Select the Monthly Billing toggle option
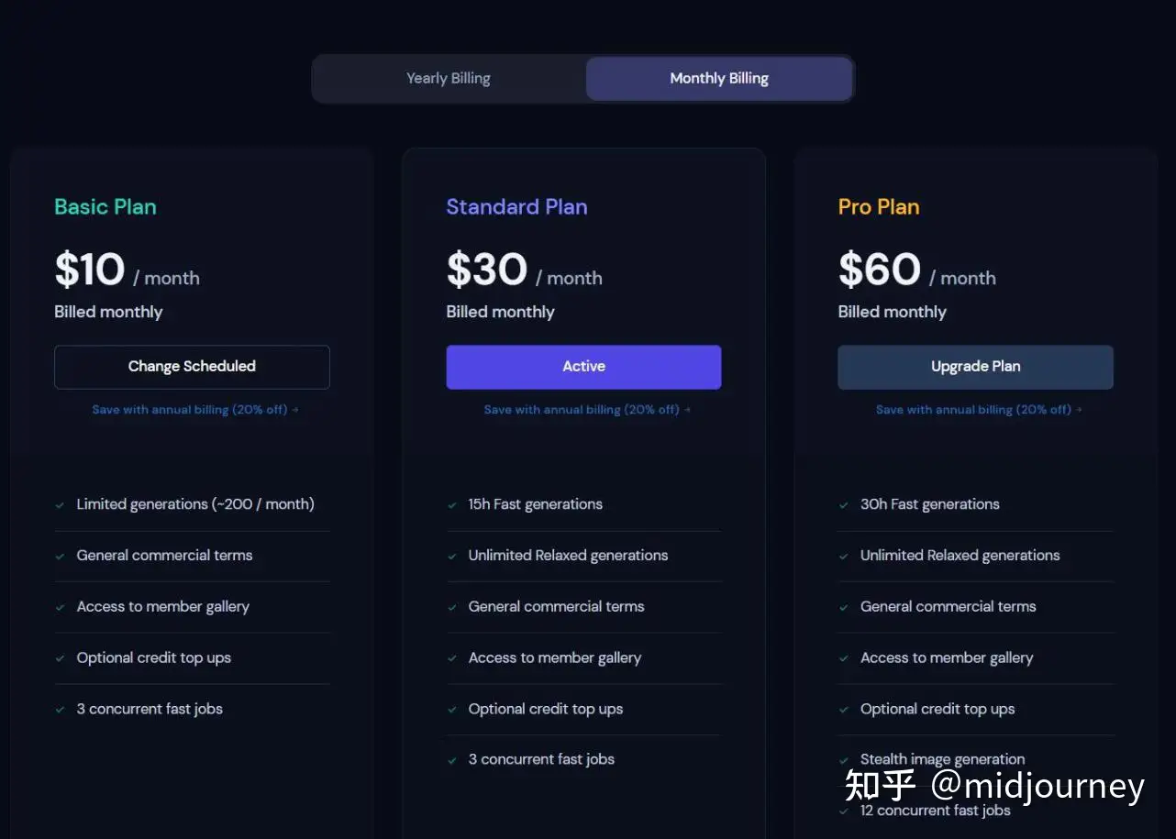 719,78
